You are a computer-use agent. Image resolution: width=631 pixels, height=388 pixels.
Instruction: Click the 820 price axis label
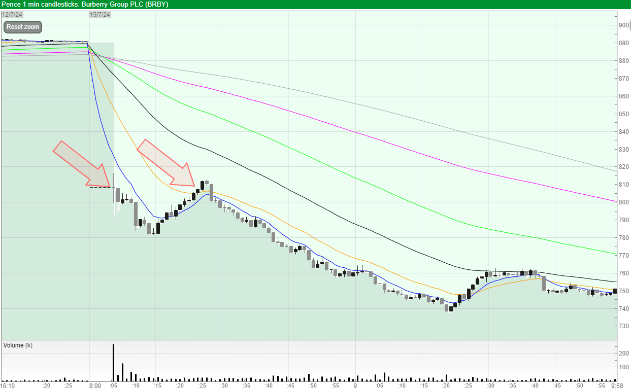pyautogui.click(x=623, y=167)
